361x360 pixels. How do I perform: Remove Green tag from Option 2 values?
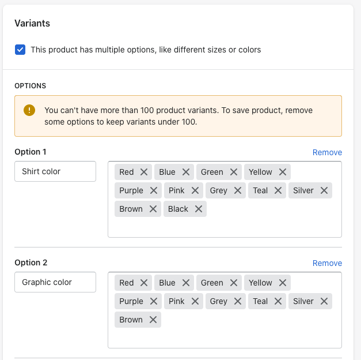coord(234,283)
